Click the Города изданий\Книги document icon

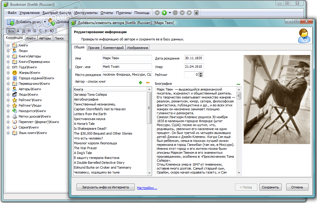(15, 78)
